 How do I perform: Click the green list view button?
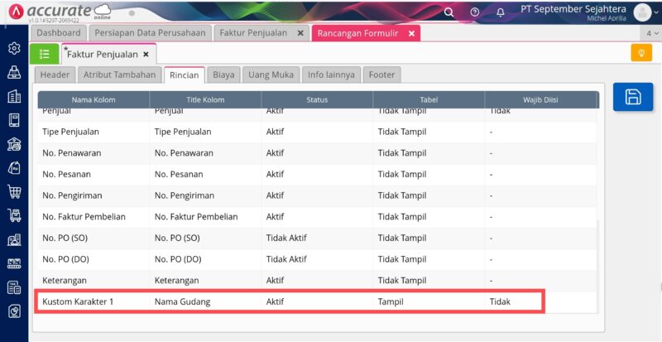tap(44, 54)
